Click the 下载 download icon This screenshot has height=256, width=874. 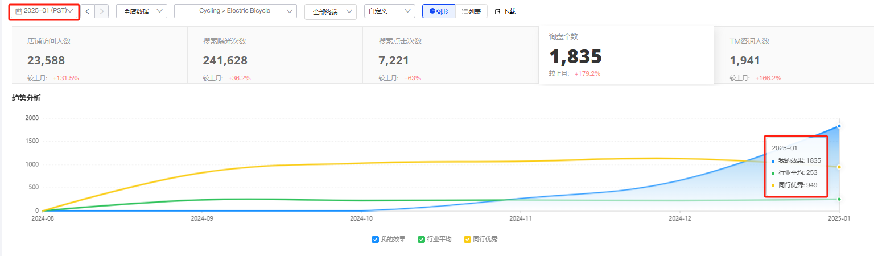pos(498,11)
